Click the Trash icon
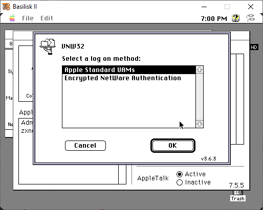The image size is (263, 210). [238, 196]
